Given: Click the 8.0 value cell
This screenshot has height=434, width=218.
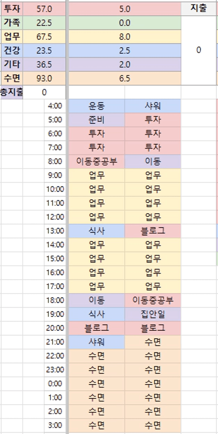Looking at the screenshot, I should pos(125,37).
